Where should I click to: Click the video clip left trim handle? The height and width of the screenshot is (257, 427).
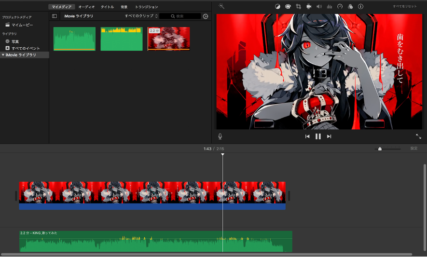[x=16, y=196]
